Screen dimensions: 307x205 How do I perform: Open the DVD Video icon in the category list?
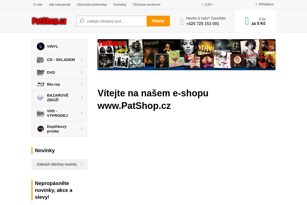tap(40, 73)
